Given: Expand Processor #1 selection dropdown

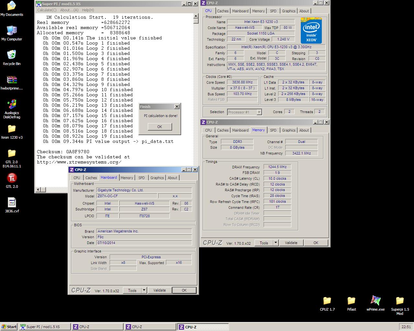Looking at the screenshot, I should [259, 112].
